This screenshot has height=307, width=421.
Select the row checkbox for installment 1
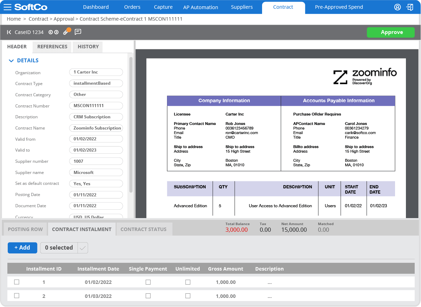click(x=16, y=282)
